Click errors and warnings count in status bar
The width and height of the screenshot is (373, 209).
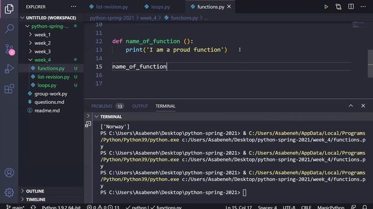click(x=103, y=207)
